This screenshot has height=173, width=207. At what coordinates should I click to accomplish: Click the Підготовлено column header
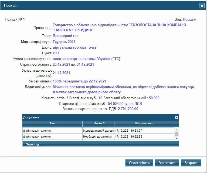[144, 123]
